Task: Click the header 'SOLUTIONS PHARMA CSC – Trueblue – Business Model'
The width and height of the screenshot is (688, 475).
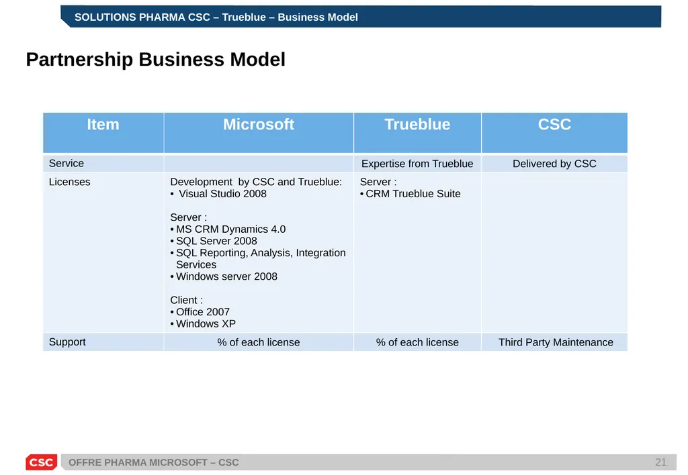Action: click(x=216, y=17)
